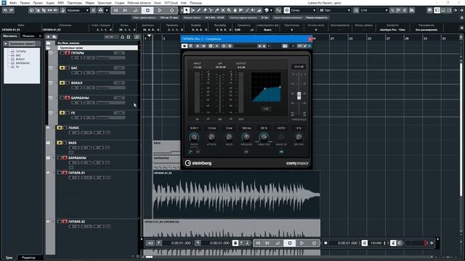Image resolution: width=465 pixels, height=261 pixels.
Task: Click Redo arrow in main toolbar
Action: pos(12,10)
